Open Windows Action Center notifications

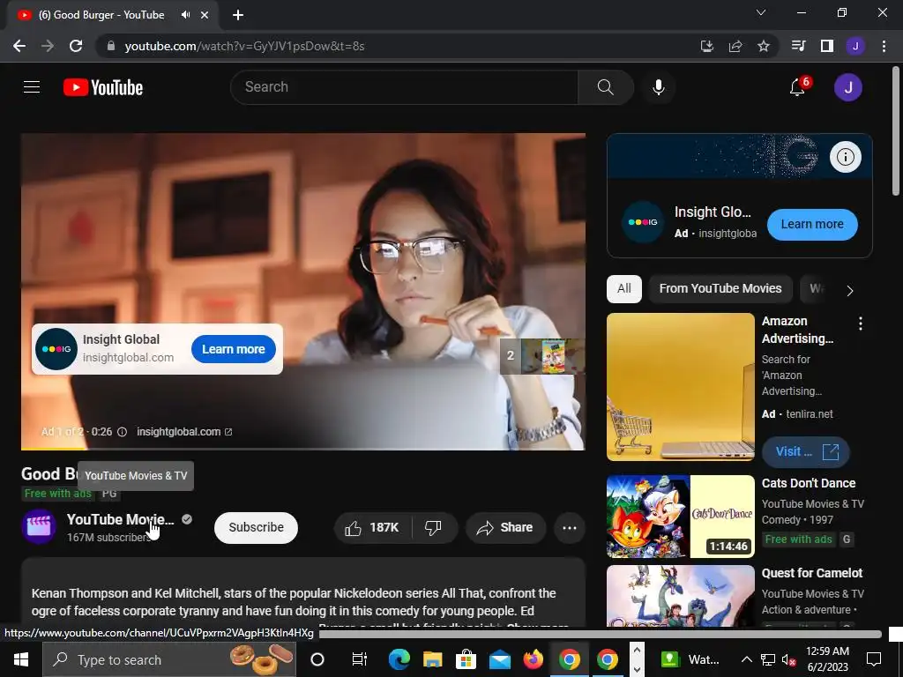point(874,659)
